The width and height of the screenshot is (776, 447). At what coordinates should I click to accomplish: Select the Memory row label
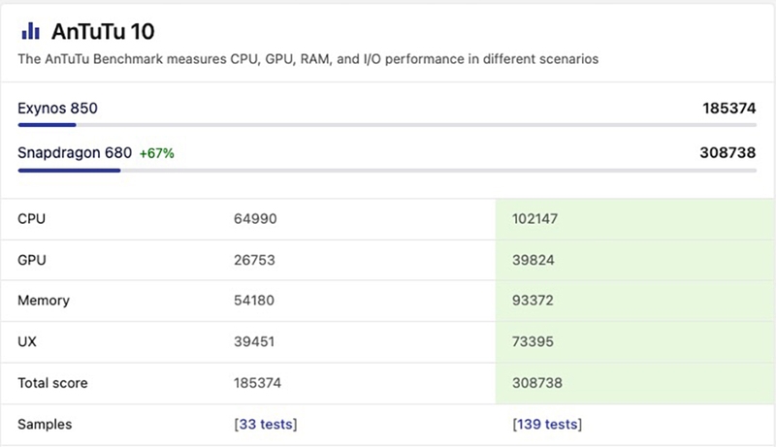click(44, 301)
